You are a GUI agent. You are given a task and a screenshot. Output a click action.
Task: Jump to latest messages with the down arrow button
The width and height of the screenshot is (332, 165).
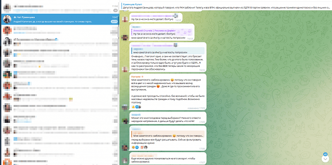pyautogui.click(x=325, y=159)
